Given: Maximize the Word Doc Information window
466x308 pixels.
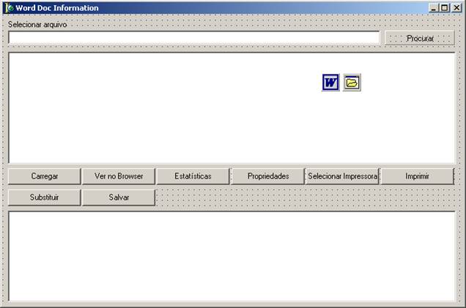Looking at the screenshot, I should point(444,7).
